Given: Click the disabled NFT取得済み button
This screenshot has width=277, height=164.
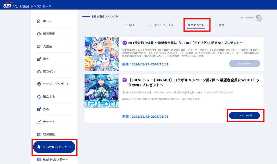Looking at the screenshot, I should (244, 64).
